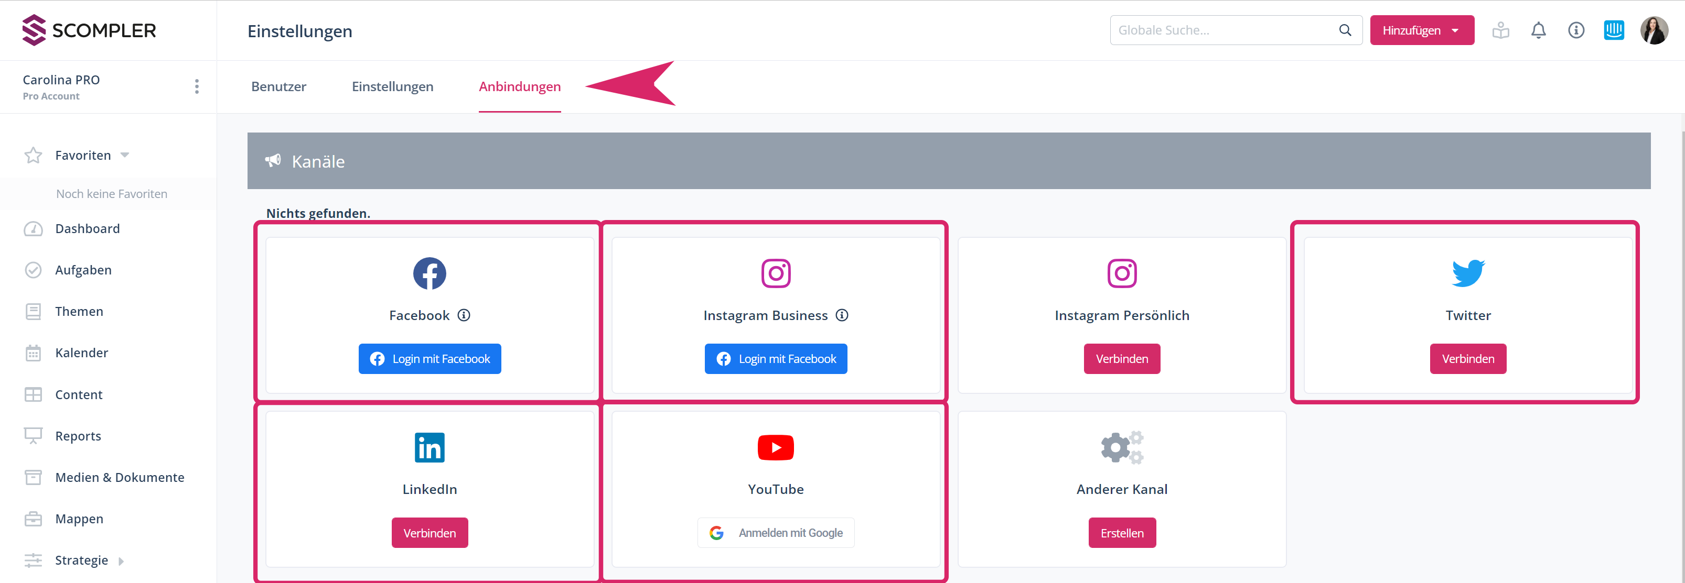The image size is (1685, 583).
Task: Switch to the Benutzer tab
Action: pos(278,87)
